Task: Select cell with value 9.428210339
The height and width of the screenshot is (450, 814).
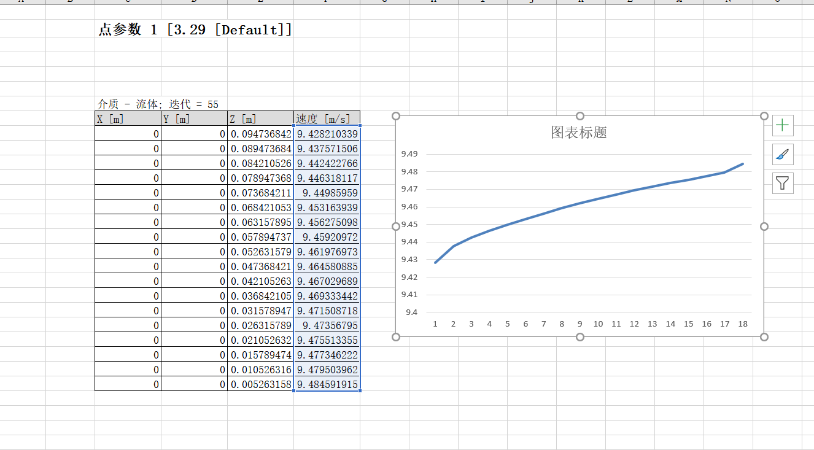Action: 327,134
